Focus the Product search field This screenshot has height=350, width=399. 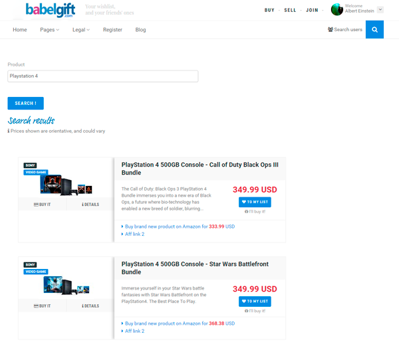(x=103, y=76)
